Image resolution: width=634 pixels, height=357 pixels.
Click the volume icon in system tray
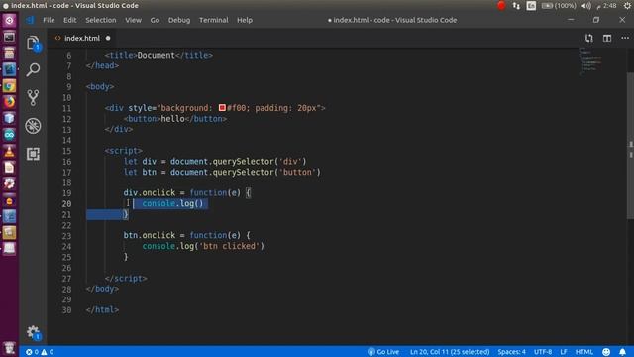(x=586, y=6)
